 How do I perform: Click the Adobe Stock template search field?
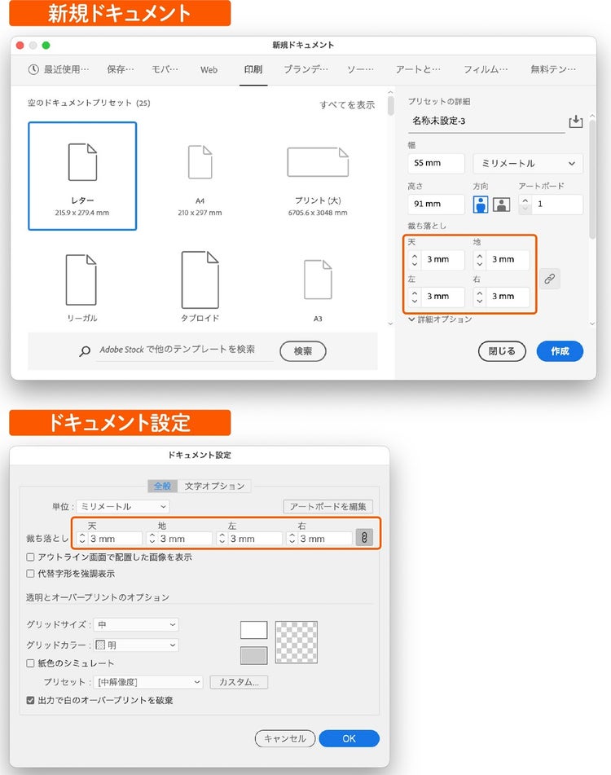click(185, 350)
